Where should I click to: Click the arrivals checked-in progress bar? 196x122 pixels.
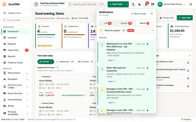(x=48, y=35)
